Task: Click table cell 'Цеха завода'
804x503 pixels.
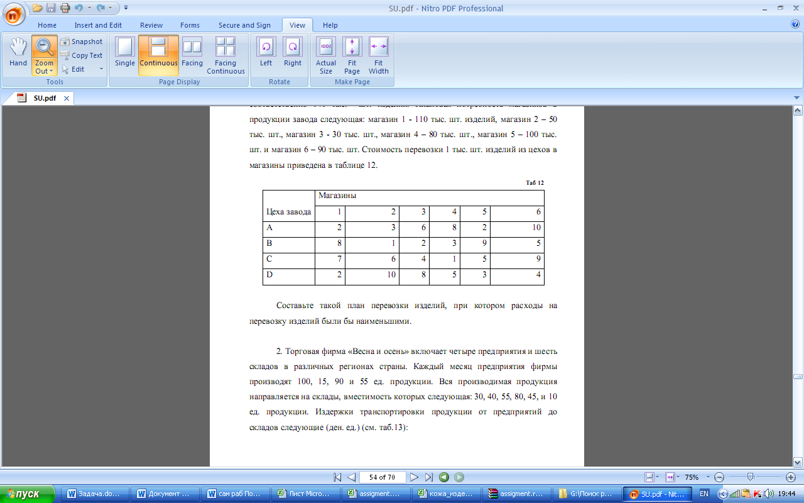Action: [288, 212]
